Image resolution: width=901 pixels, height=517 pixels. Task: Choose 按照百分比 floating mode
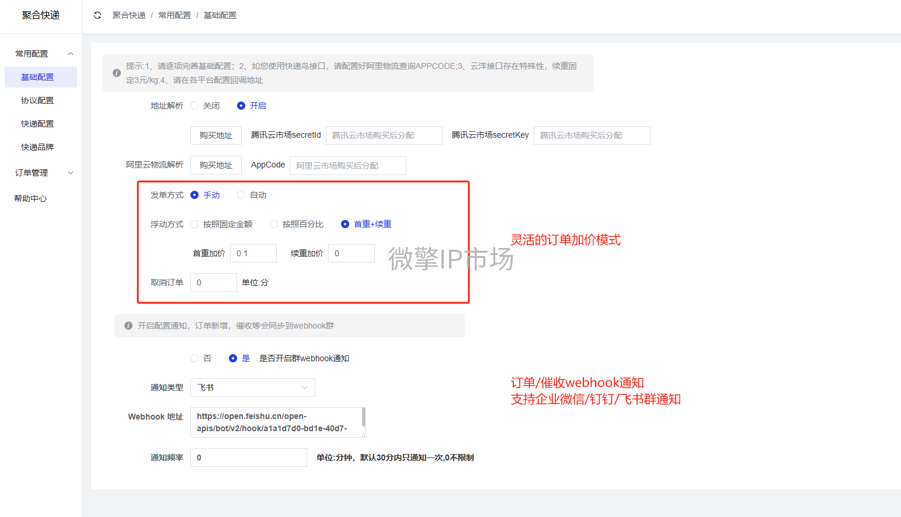coord(274,224)
